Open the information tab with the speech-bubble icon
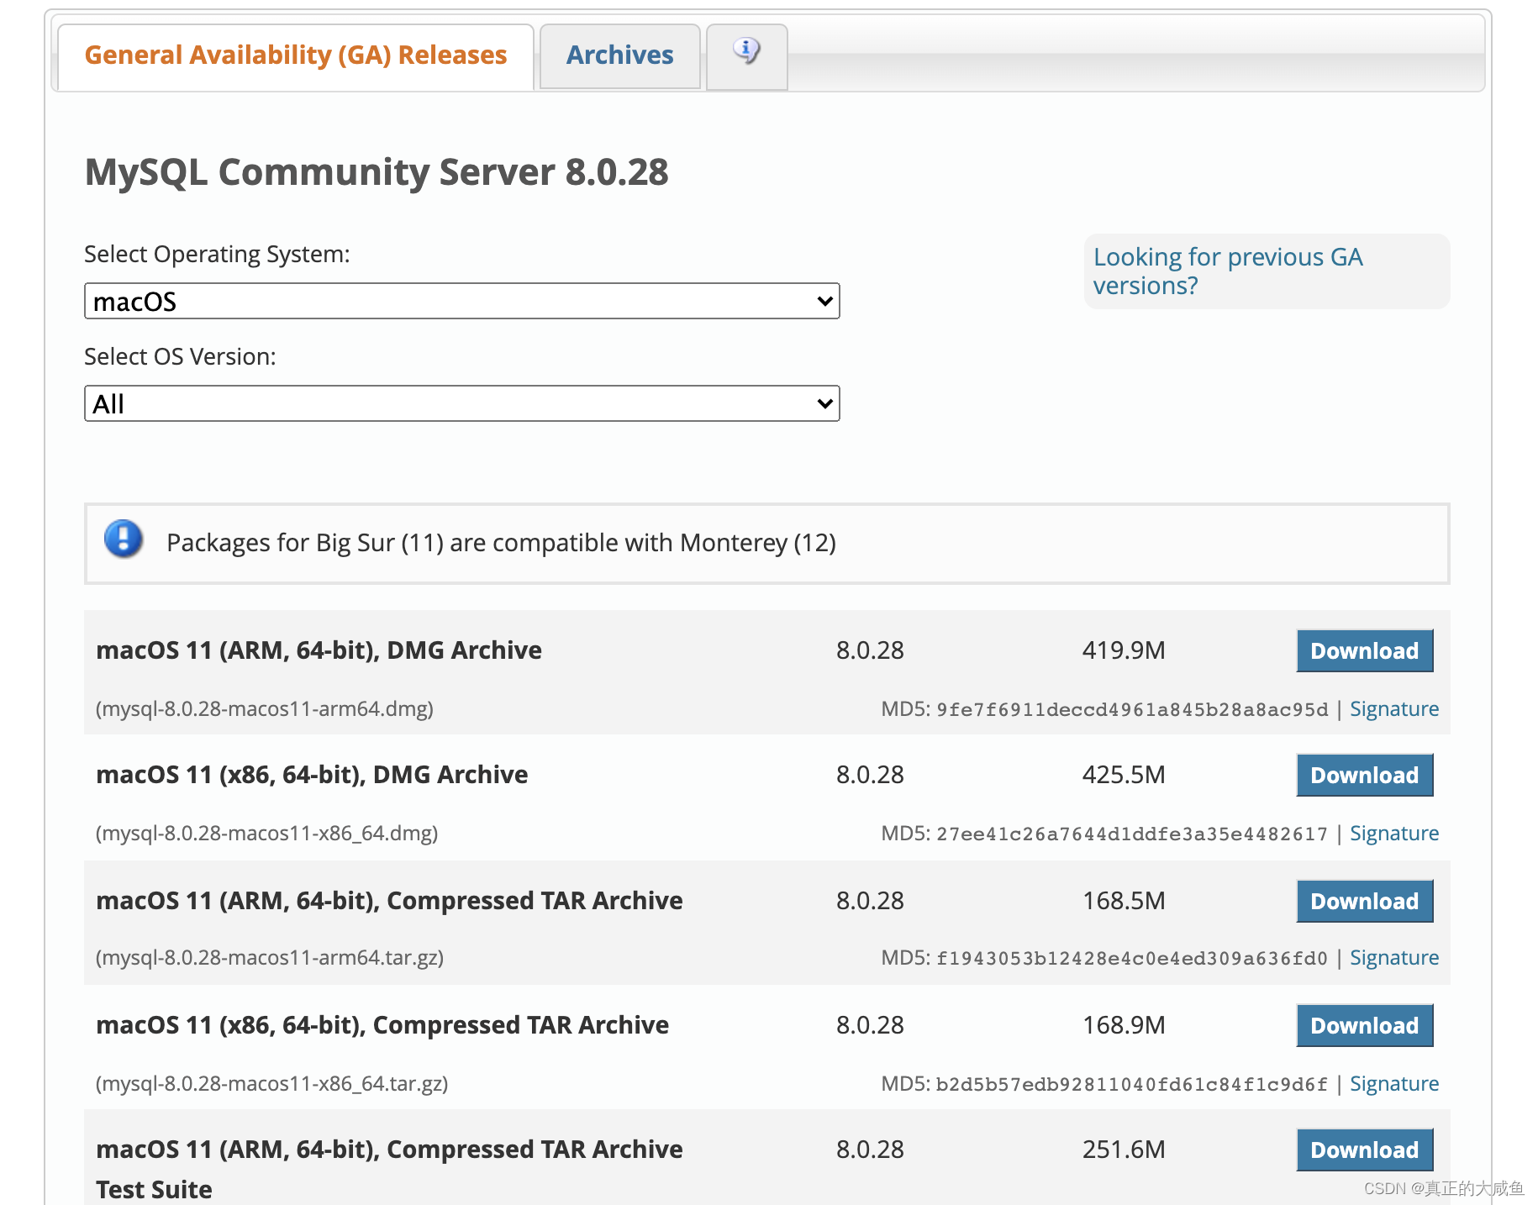Image resolution: width=1538 pixels, height=1205 pixels. (746, 54)
